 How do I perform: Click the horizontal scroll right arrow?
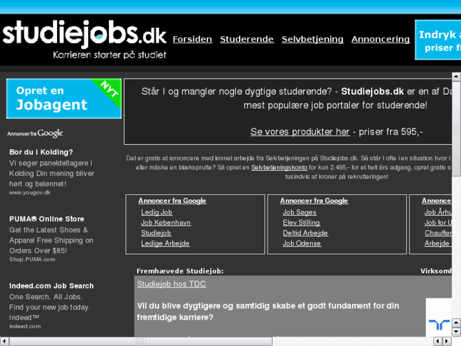447,342
